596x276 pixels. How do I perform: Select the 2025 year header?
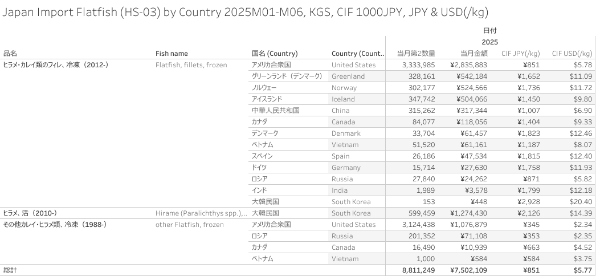coord(489,42)
